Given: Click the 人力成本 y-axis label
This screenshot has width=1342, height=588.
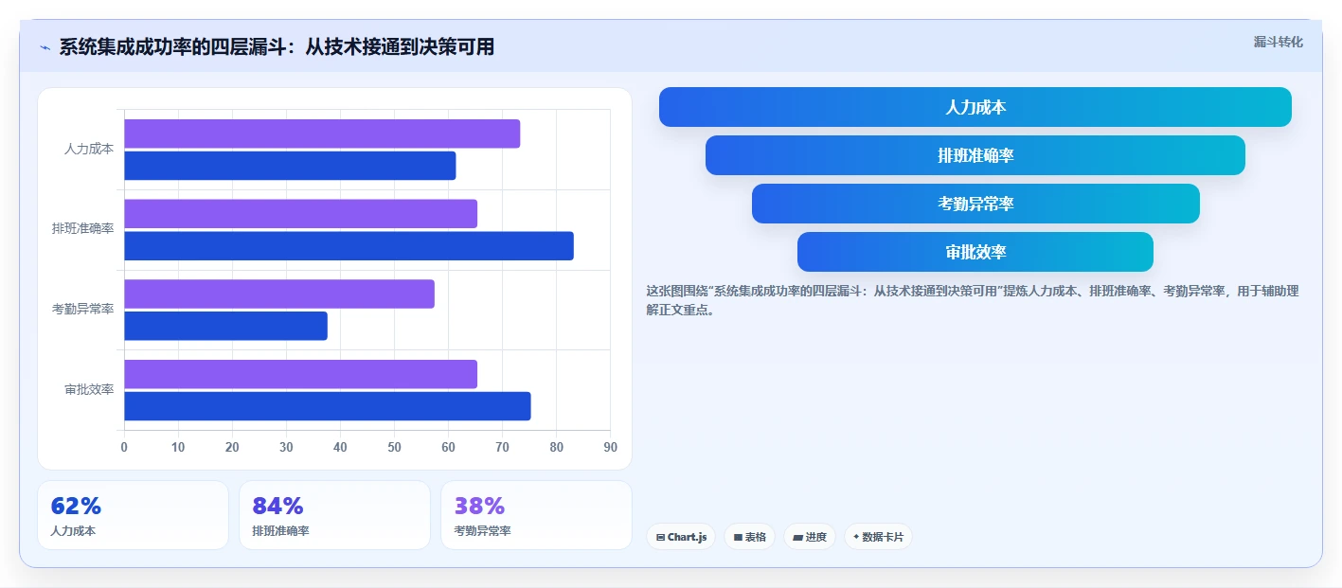Looking at the screenshot, I should [x=89, y=149].
